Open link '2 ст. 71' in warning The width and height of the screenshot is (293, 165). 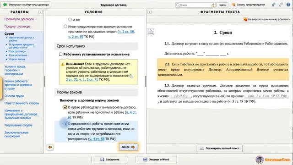point(92,79)
